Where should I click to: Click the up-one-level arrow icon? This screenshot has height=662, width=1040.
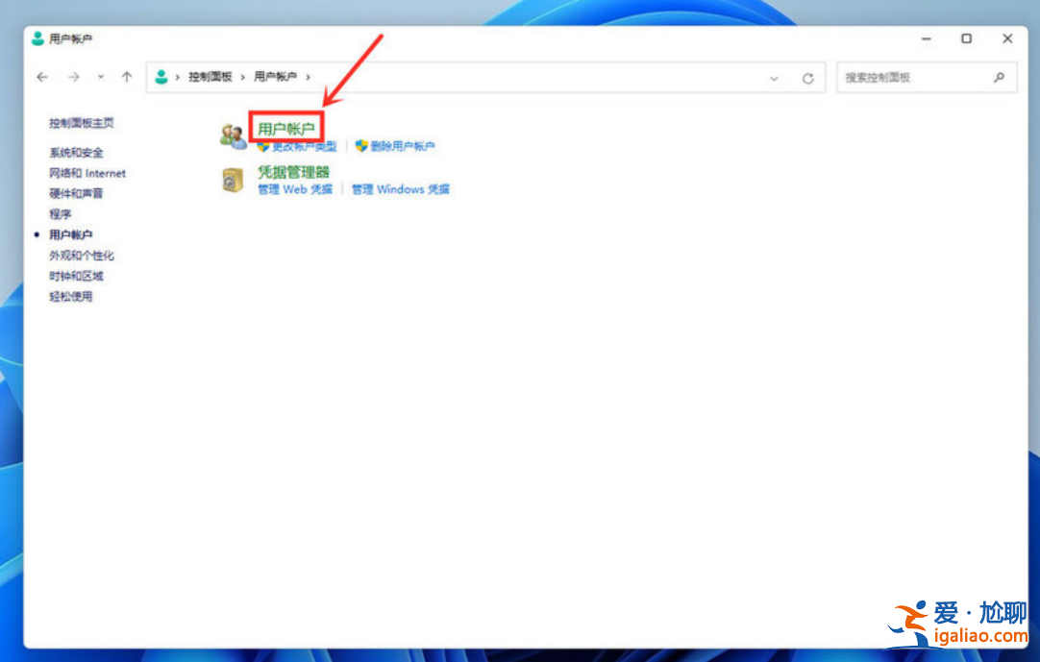click(126, 77)
